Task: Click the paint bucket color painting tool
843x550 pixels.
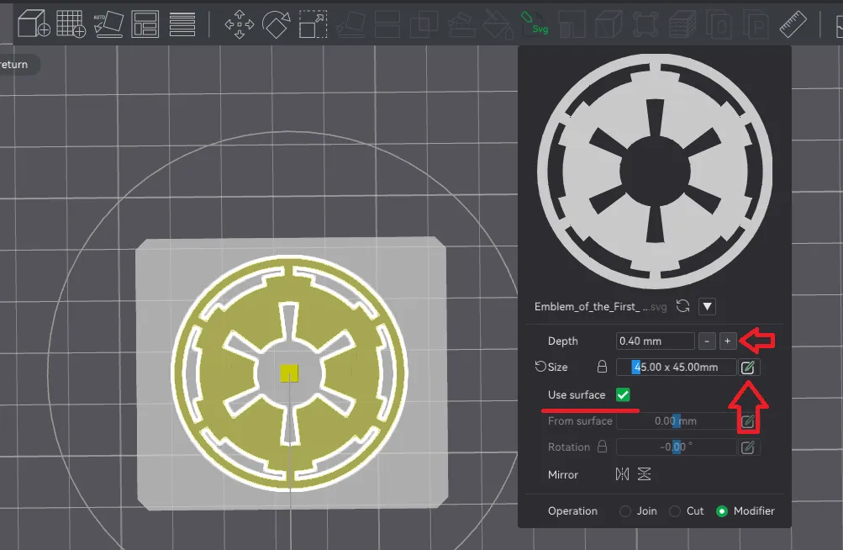Action: point(498,24)
